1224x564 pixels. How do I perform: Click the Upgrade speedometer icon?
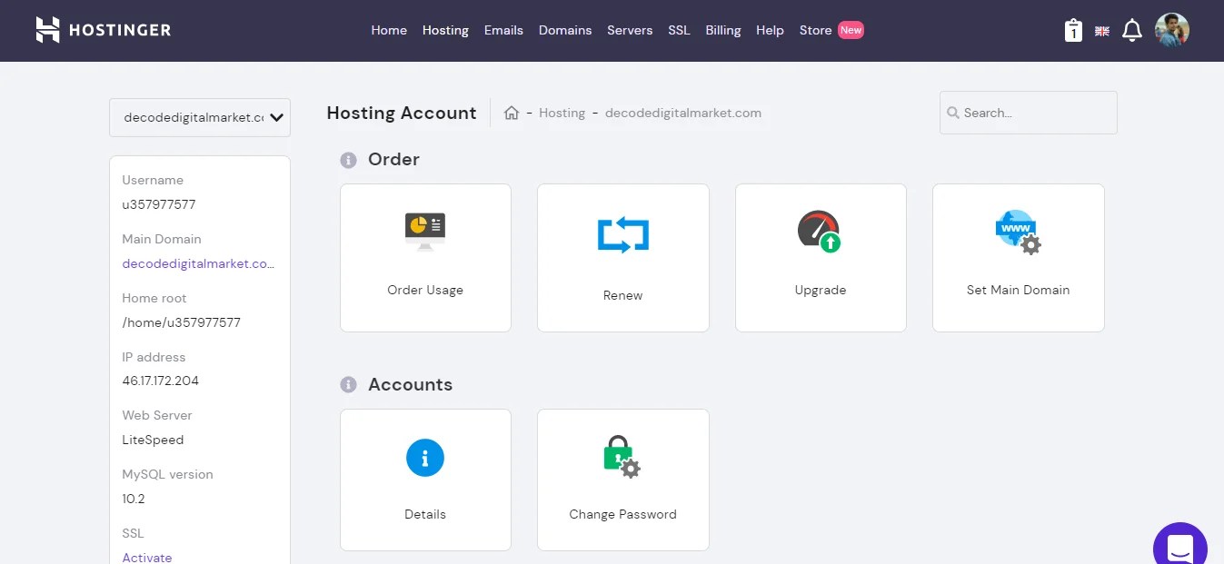pos(820,232)
